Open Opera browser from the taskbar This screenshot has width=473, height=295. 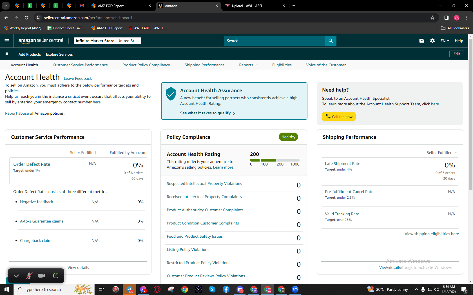tap(157, 289)
